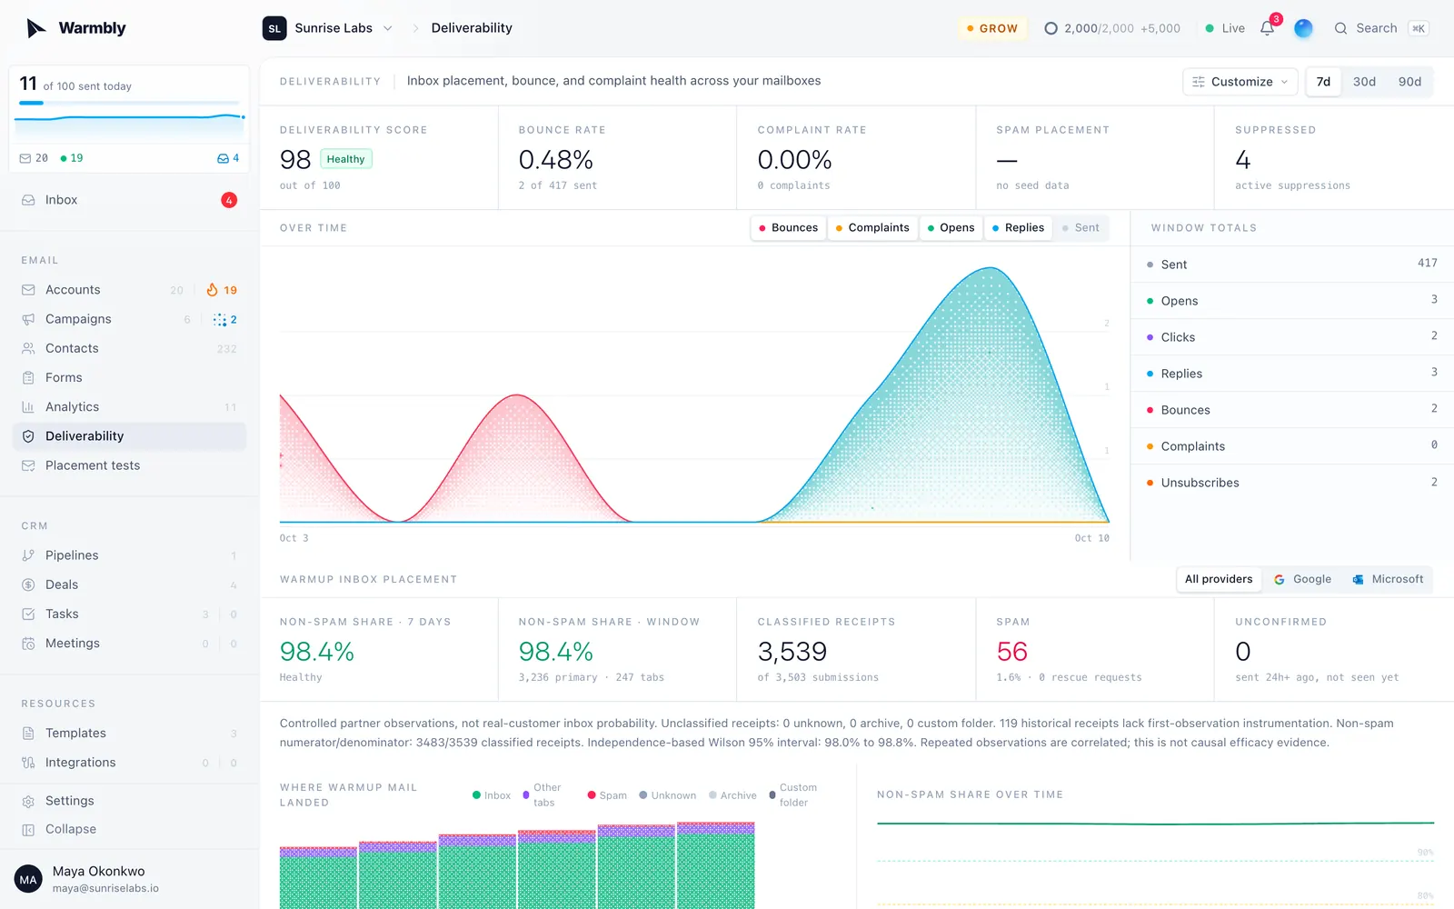Open Placement tests icon

coord(28,465)
